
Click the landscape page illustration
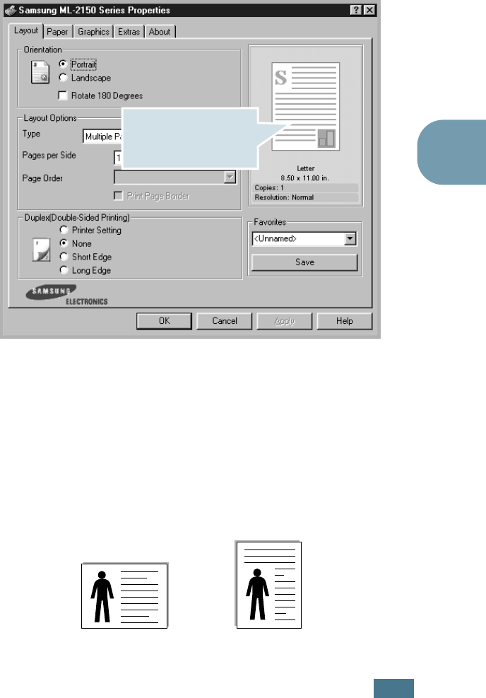[124, 595]
